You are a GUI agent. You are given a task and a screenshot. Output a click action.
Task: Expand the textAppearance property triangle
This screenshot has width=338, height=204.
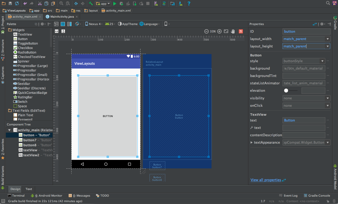pyautogui.click(x=252, y=142)
